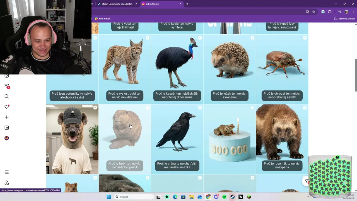This screenshot has width=357, height=201.
Task: Open Task View on the taskbar
Action: [x=158, y=197]
